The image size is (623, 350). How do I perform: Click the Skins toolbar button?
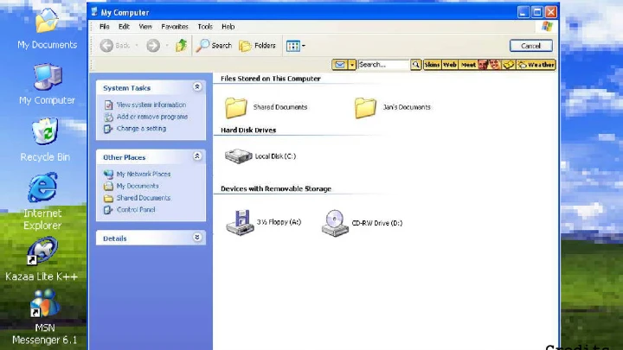click(x=432, y=65)
